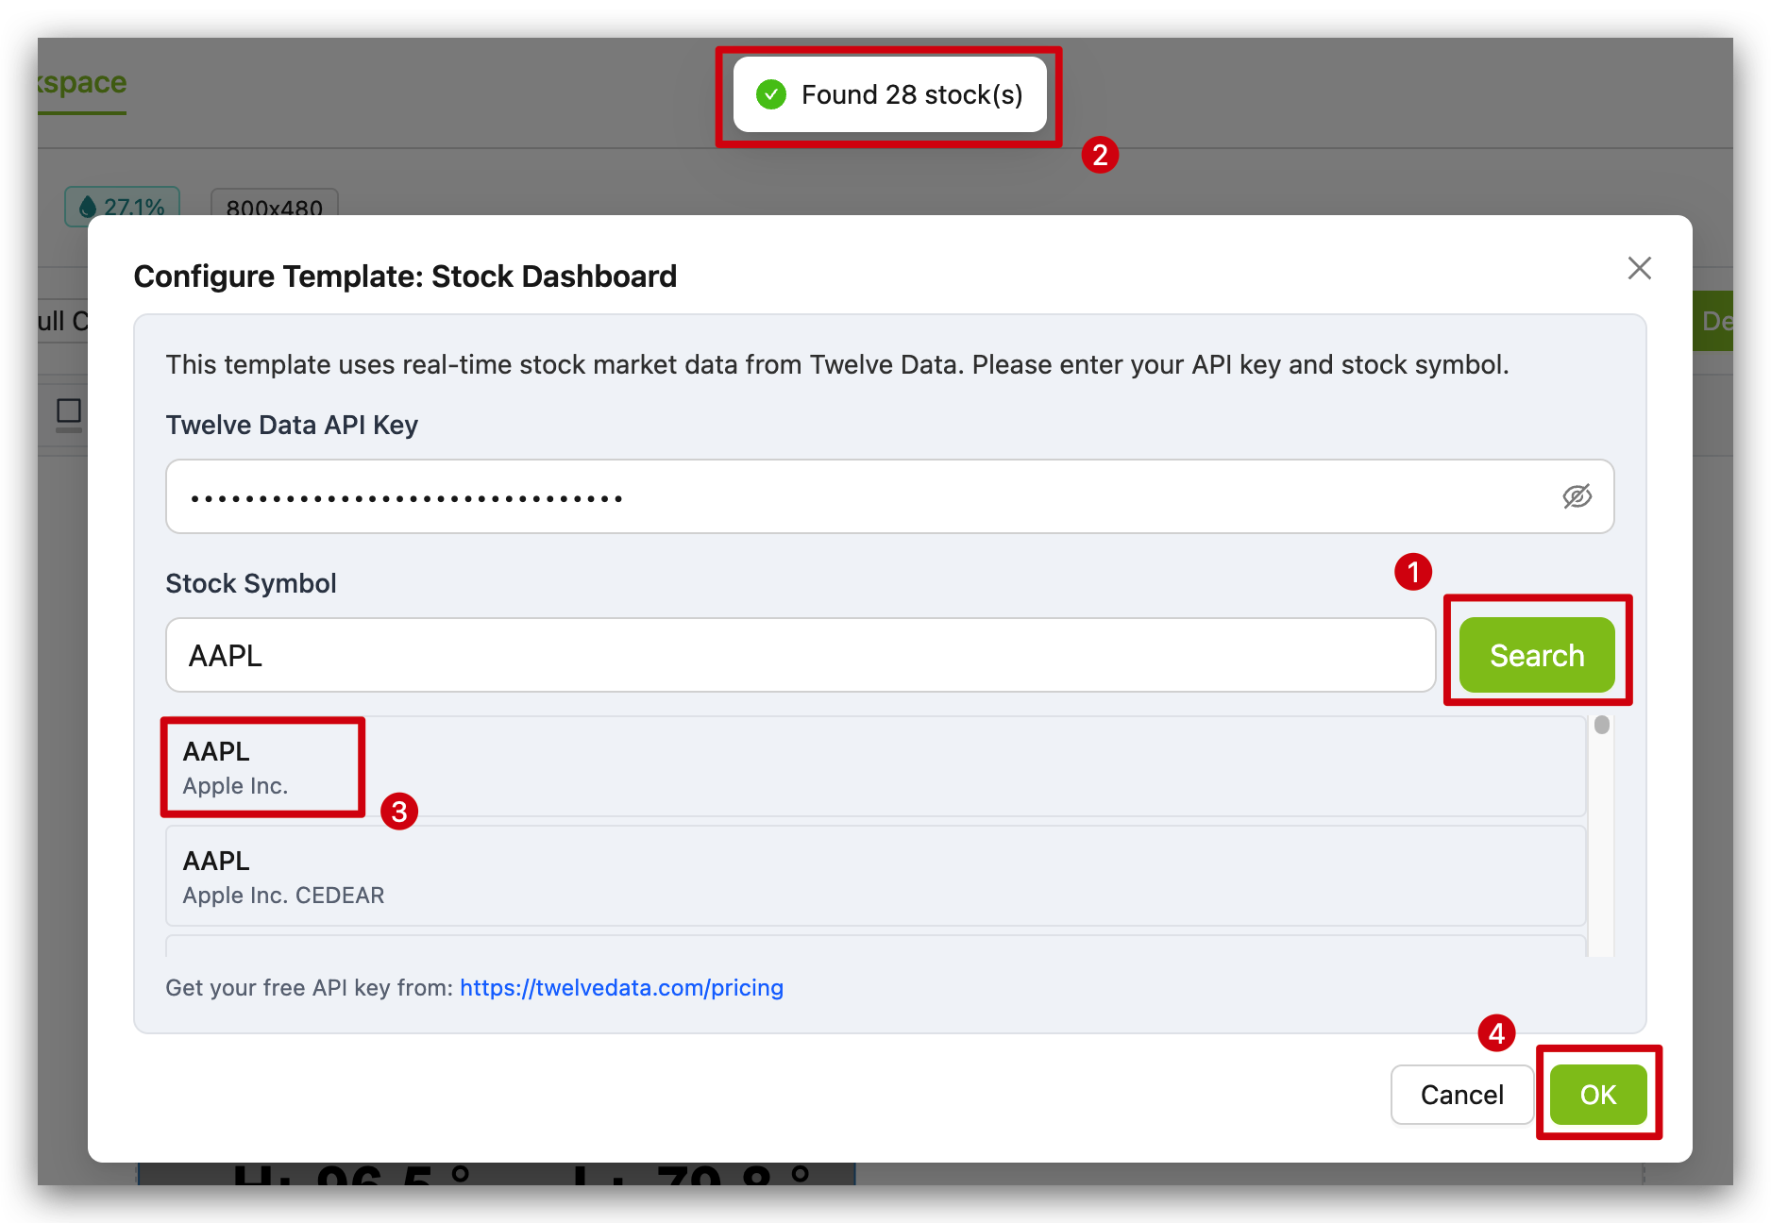This screenshot has height=1223, width=1771.
Task: Toggle API key visibility eye icon
Action: coord(1577,496)
